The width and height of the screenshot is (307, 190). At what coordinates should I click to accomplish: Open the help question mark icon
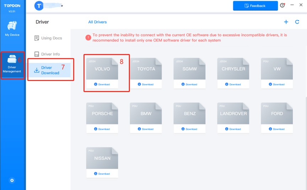(282, 5)
